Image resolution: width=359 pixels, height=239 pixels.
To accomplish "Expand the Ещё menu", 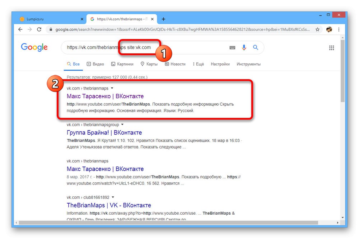I will (198, 64).
